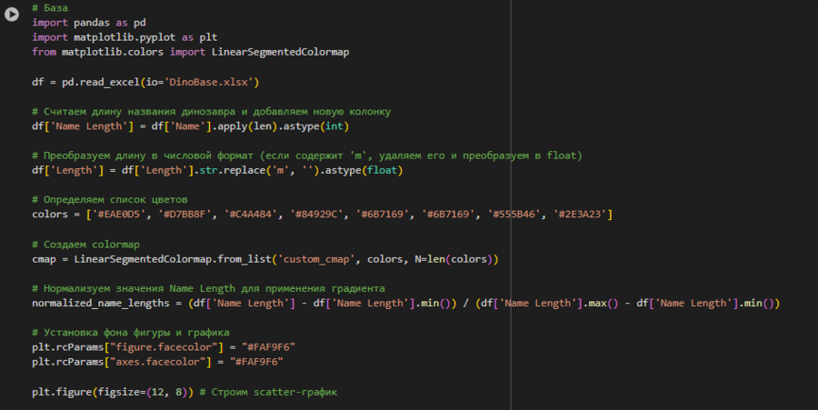Viewport: 818px width, 410px height.
Task: Click the '#C4A484' color string
Action: coord(251,214)
